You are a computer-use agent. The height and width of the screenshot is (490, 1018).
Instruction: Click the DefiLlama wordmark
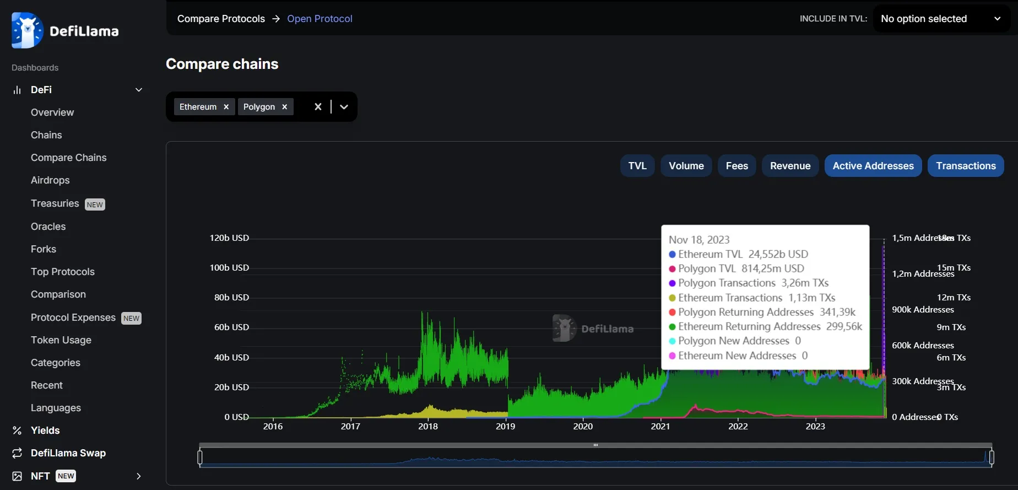[x=84, y=31]
